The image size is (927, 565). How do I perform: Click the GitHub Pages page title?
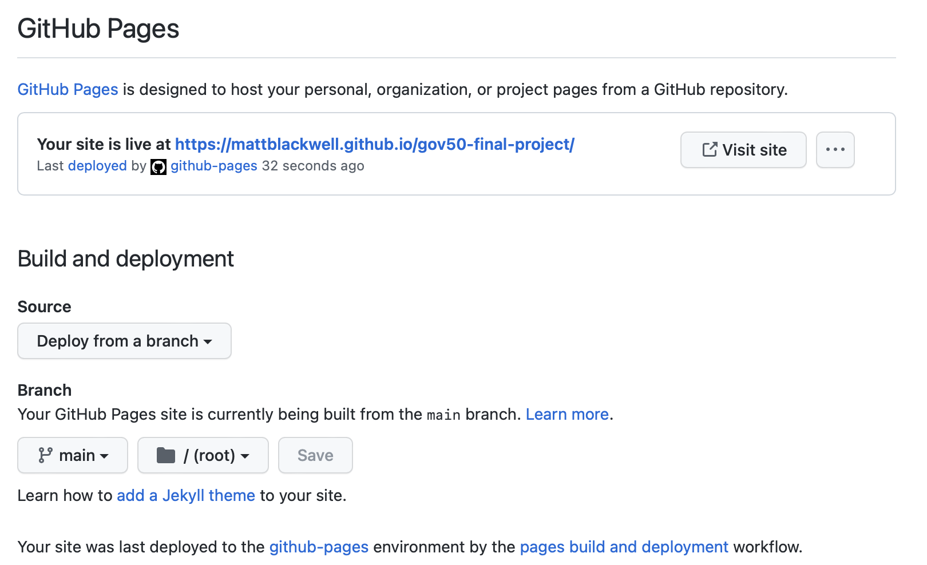98,29
